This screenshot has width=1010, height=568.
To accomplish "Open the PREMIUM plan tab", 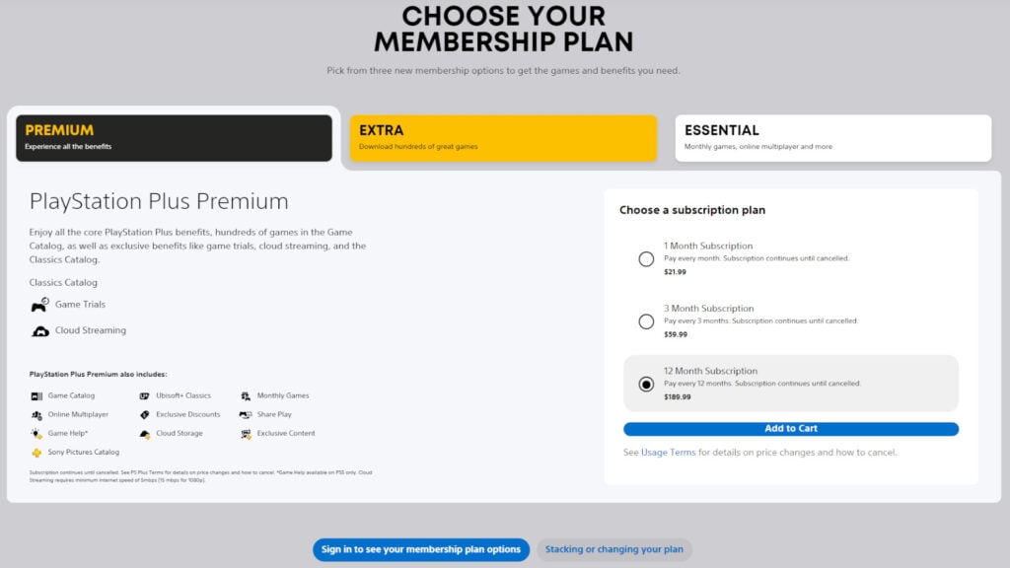I will point(174,138).
